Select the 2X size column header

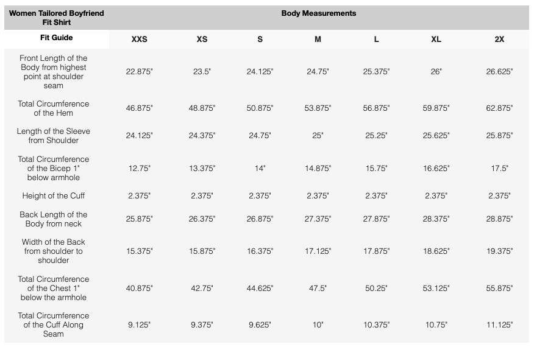499,39
